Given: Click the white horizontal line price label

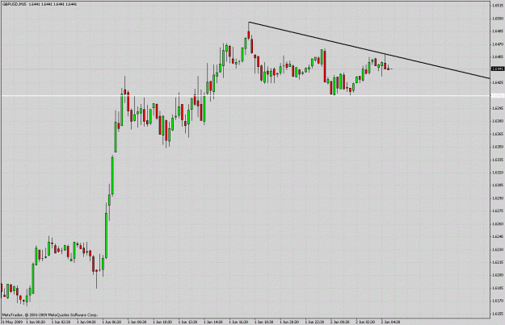Looking at the screenshot, I should coord(498,95).
